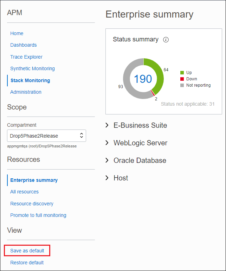Click the 190 total in donut chart
This screenshot has height=271, width=226.
[x=143, y=79]
